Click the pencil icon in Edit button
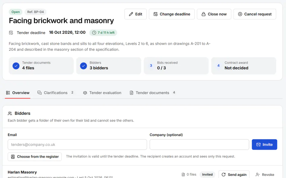 (x=131, y=14)
